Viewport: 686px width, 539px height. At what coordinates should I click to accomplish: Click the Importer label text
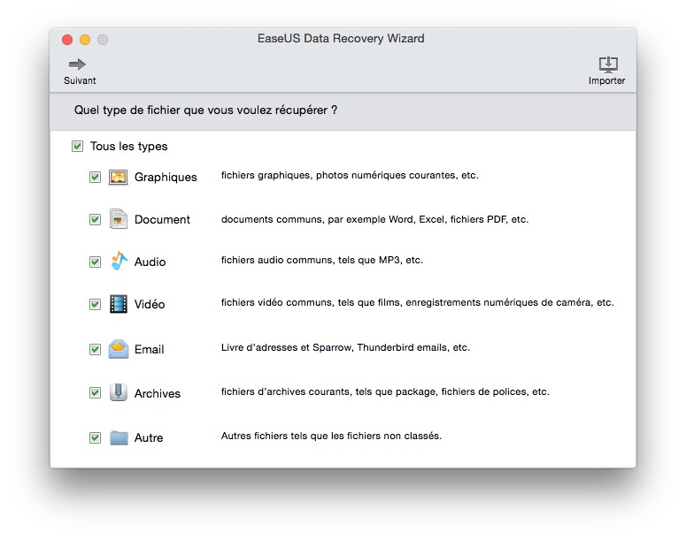[x=607, y=80]
